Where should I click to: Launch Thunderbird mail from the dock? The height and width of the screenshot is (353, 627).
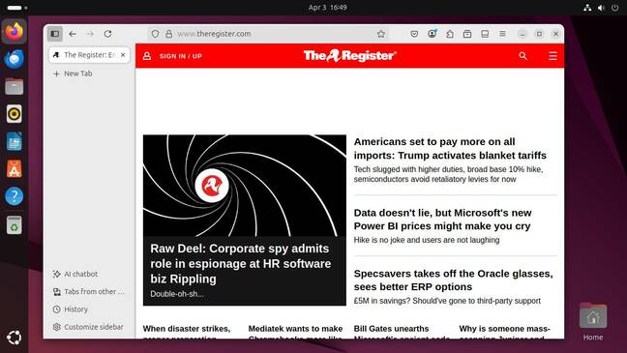pyautogui.click(x=15, y=59)
